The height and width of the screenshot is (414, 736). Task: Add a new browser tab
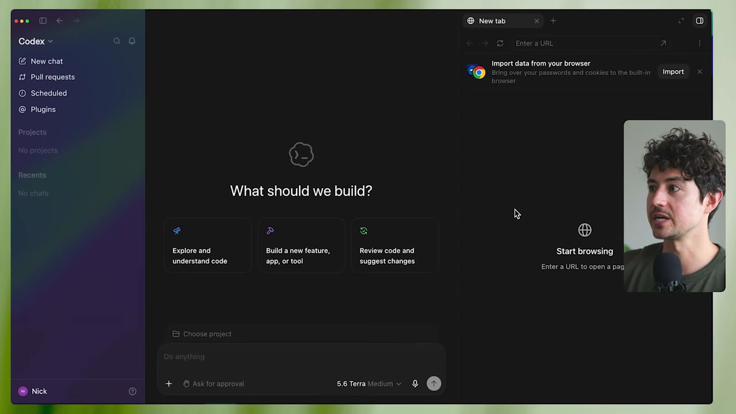click(553, 21)
